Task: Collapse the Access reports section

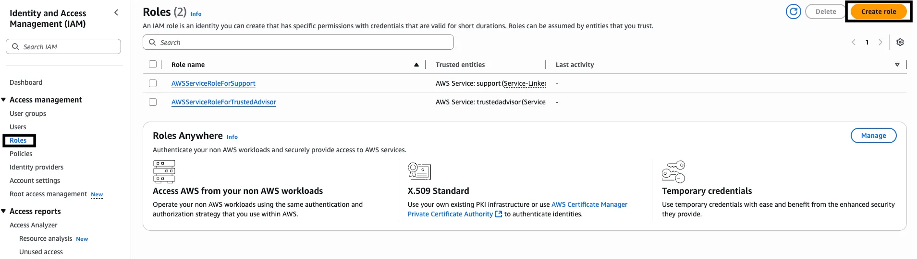Action: pyautogui.click(x=4, y=211)
